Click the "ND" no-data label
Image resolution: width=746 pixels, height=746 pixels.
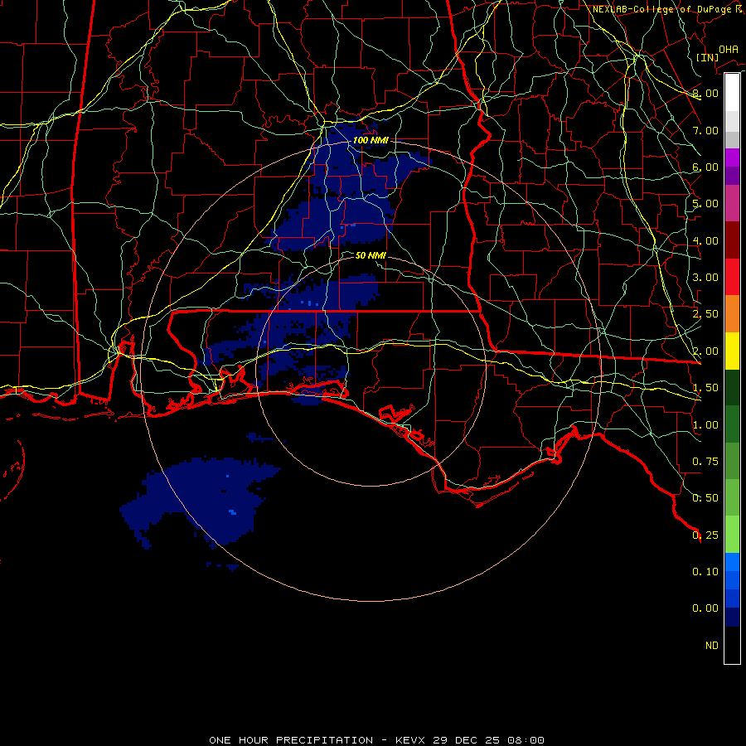point(712,646)
